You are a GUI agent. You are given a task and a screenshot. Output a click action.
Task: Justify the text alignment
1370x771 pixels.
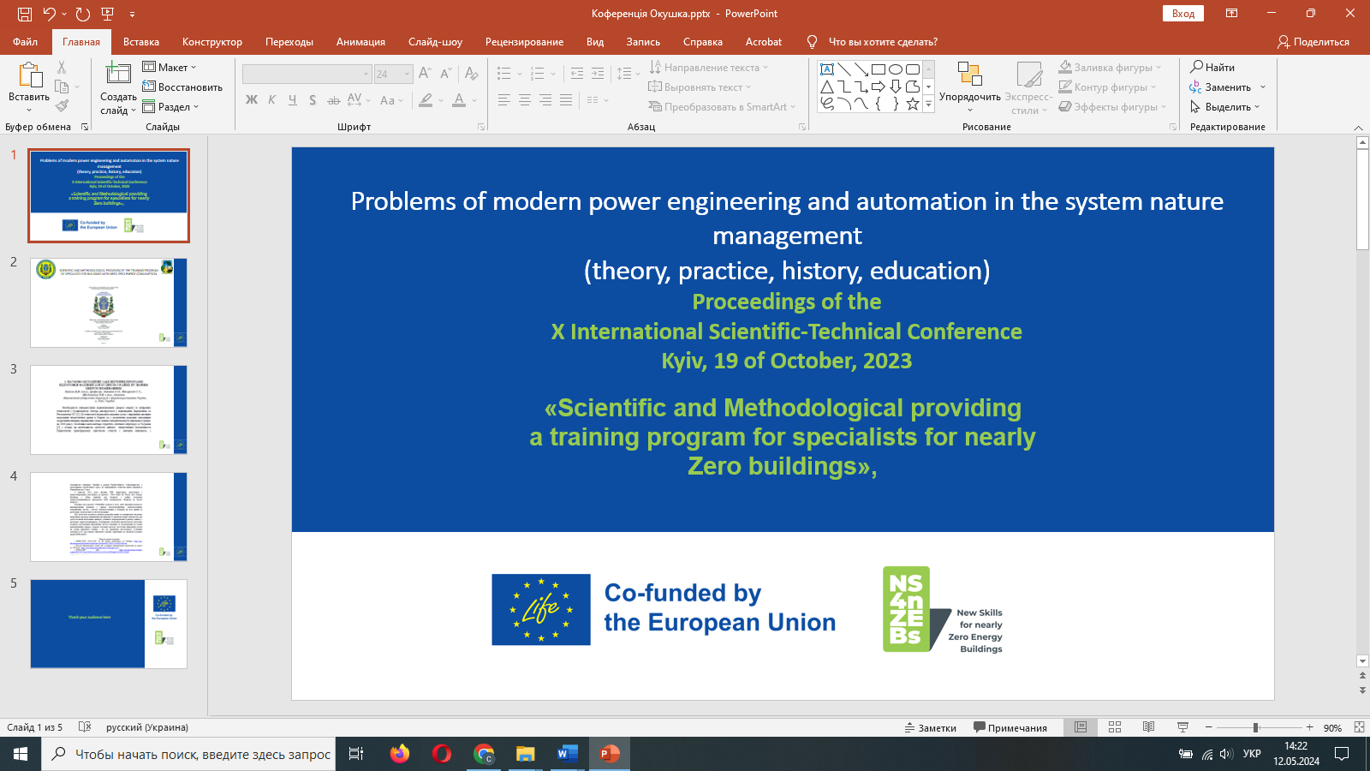coord(566,100)
